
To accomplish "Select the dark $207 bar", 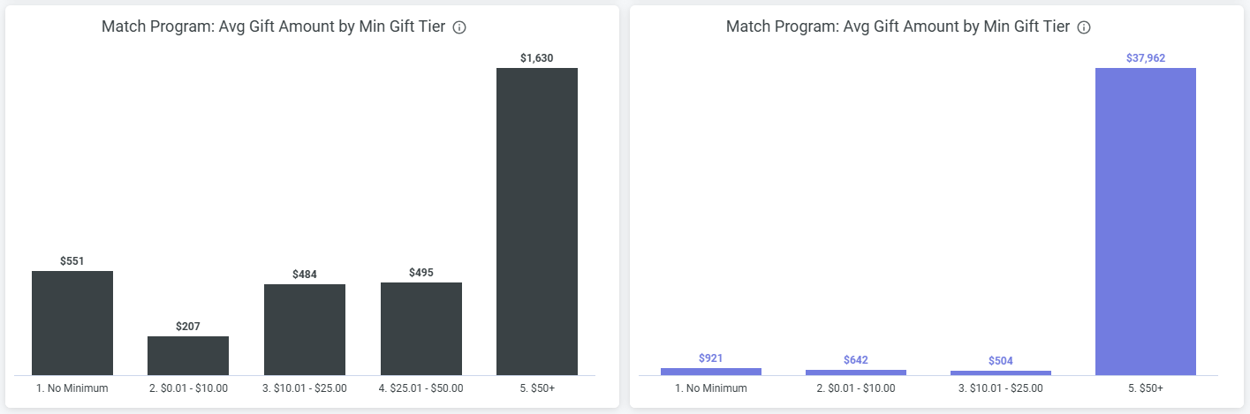I will coord(188,356).
